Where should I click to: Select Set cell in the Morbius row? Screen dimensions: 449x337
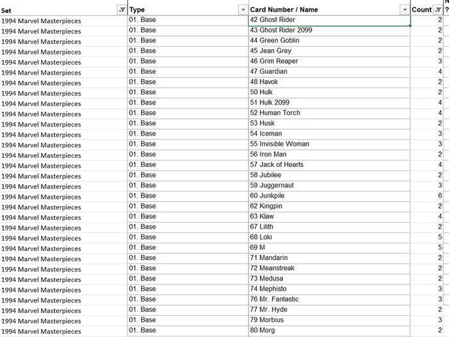pyautogui.click(x=64, y=321)
